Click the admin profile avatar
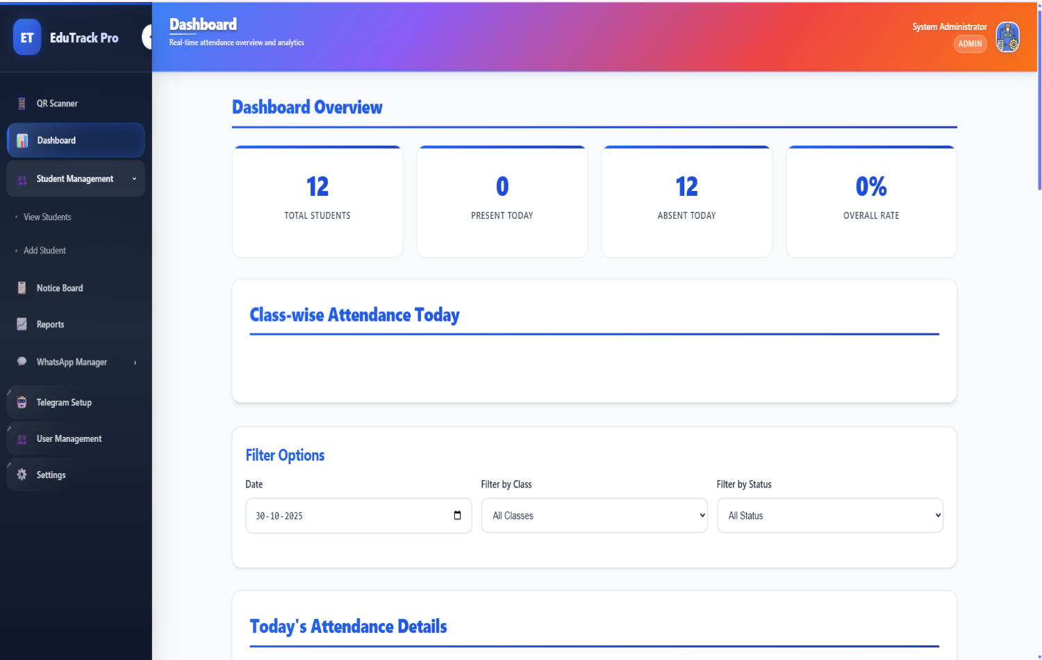 (x=1007, y=37)
